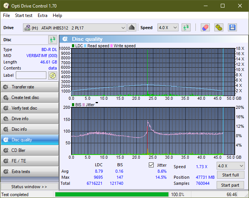Minimize the Opti Drive Control window
The image size is (249, 198).
(x=206, y=6)
